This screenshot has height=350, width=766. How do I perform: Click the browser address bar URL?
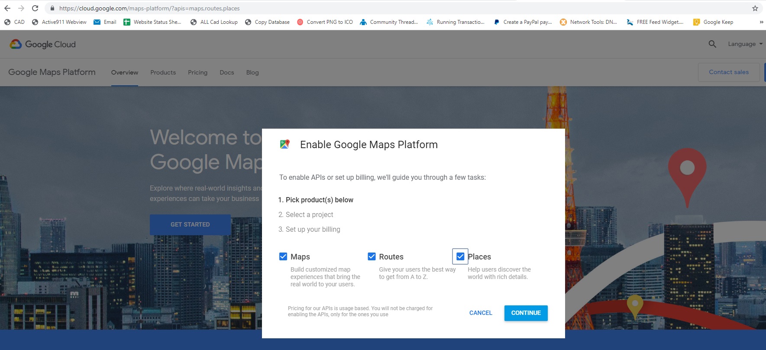(149, 8)
